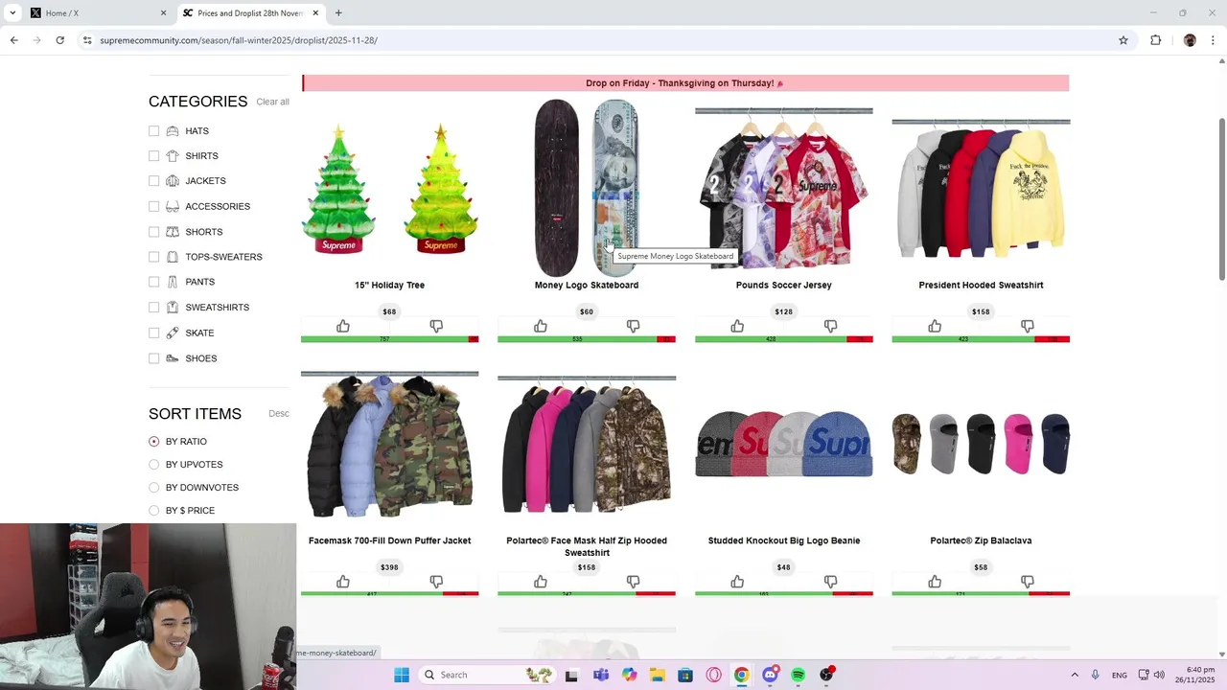The width and height of the screenshot is (1227, 690).
Task: Upvote the President Hooded Sweatshirt
Action: click(x=935, y=327)
